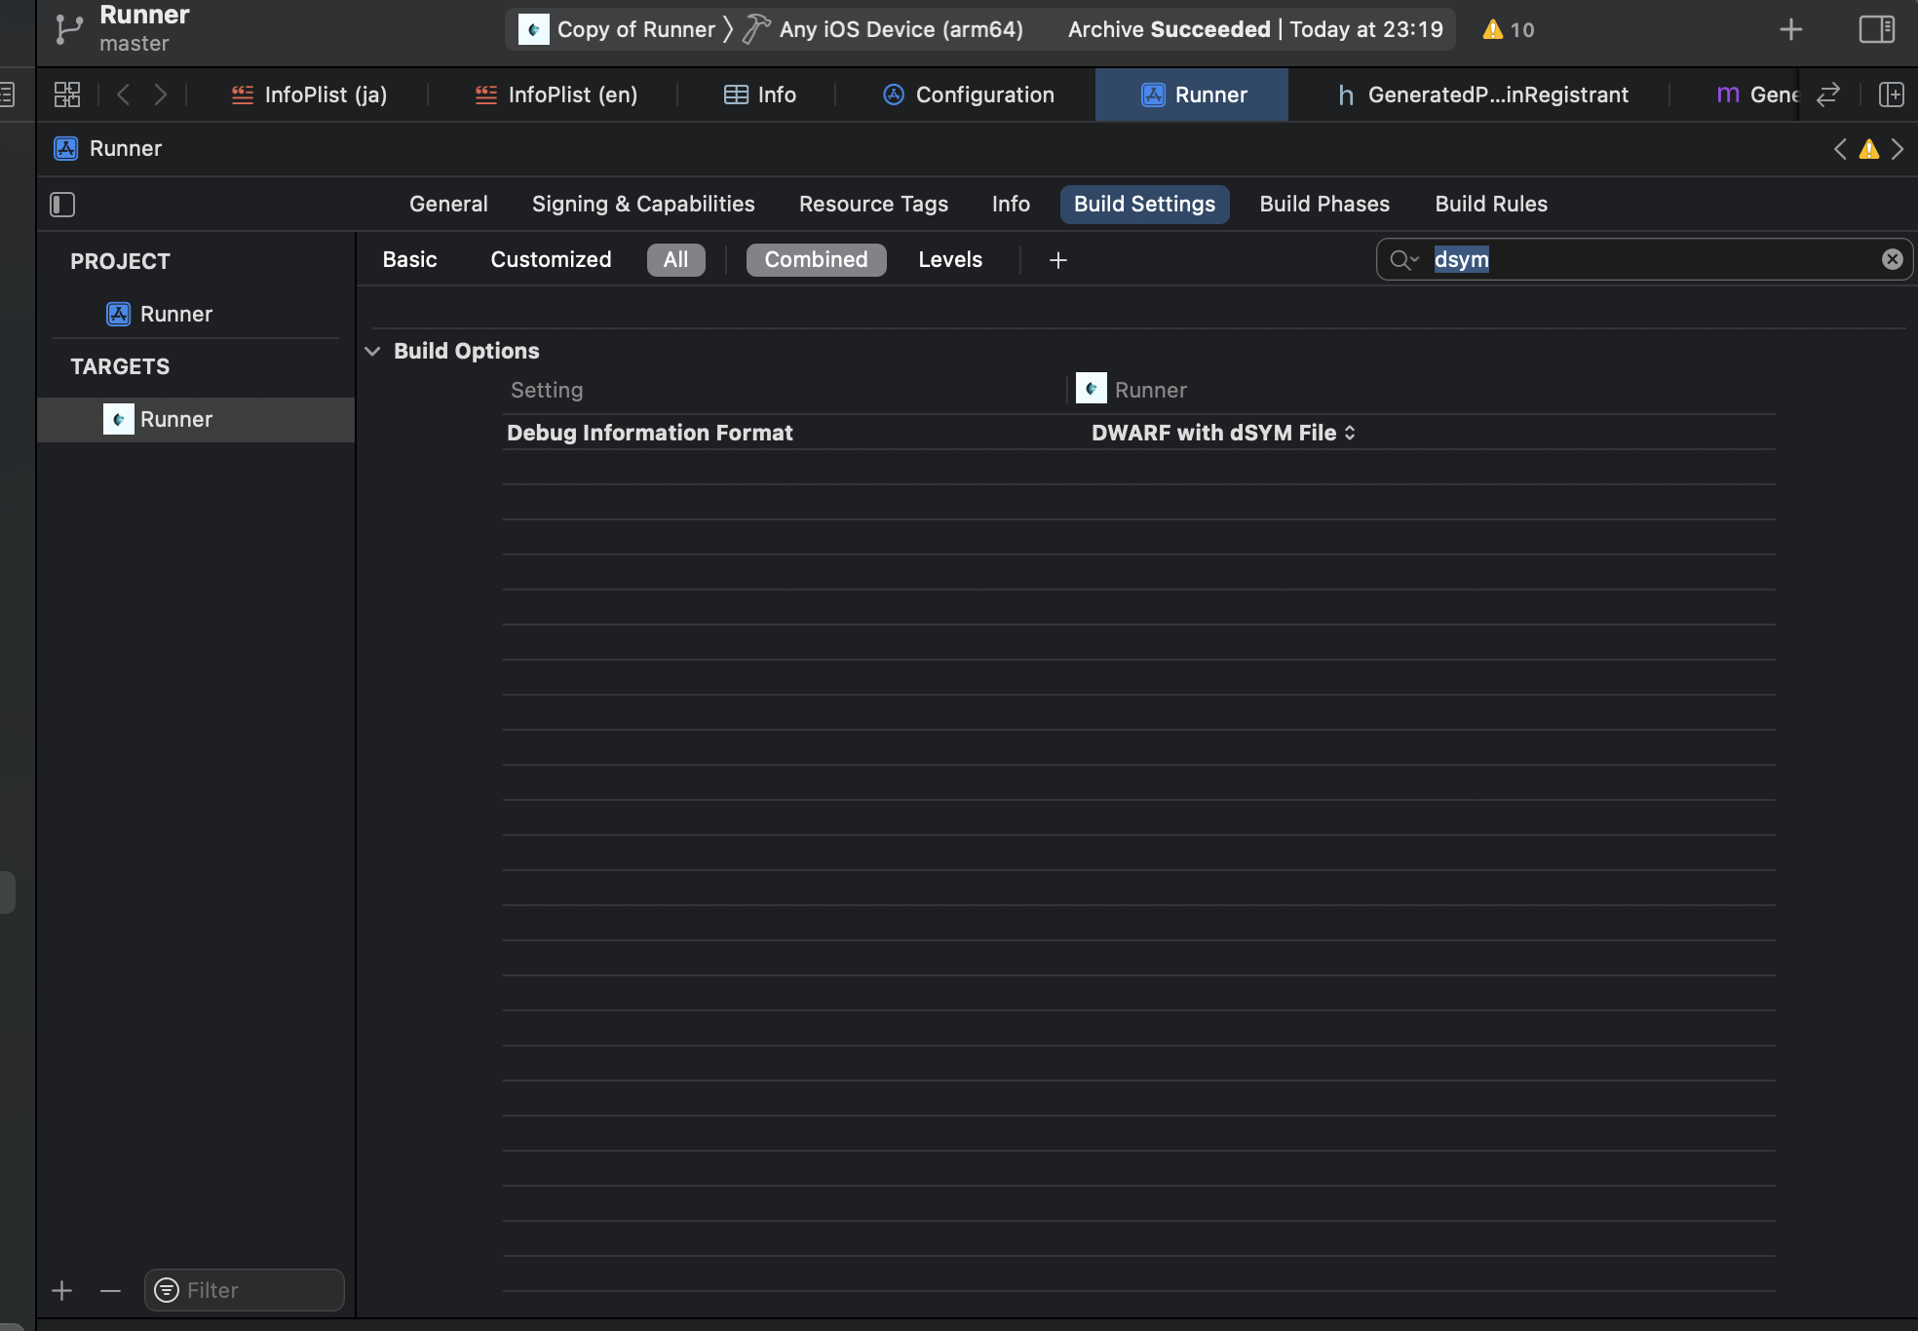This screenshot has width=1918, height=1331.
Task: Click the Customized filter button
Action: coord(551,259)
